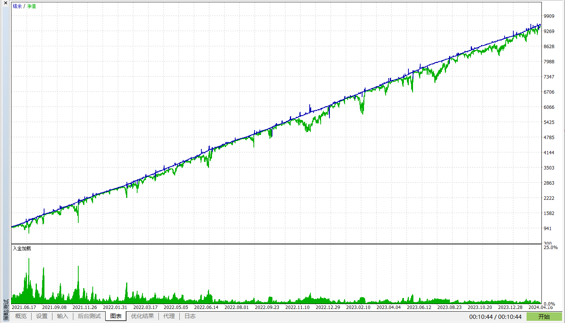This screenshot has height=323, width=565.
Task: Click the 5425 axis value
Action: pos(549,122)
